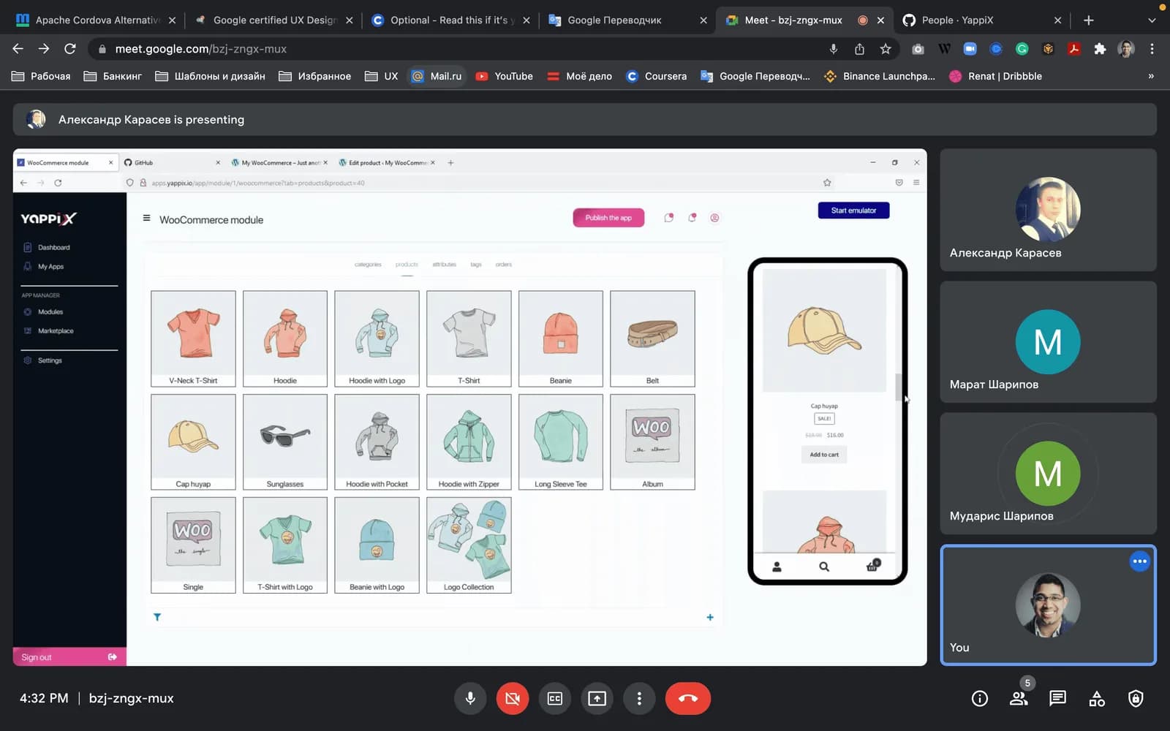Click the emulator search magnifier icon
1170x731 pixels.
coord(824,567)
